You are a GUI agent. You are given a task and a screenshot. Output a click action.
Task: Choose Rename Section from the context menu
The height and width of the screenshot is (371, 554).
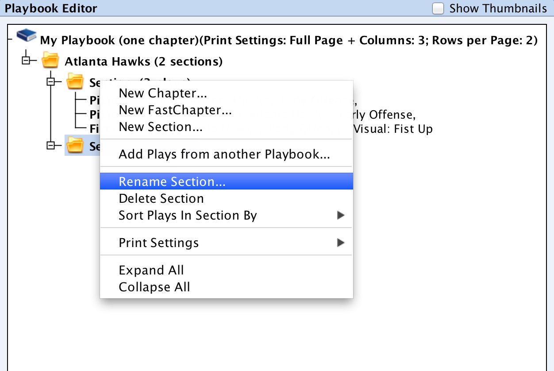pyautogui.click(x=172, y=181)
